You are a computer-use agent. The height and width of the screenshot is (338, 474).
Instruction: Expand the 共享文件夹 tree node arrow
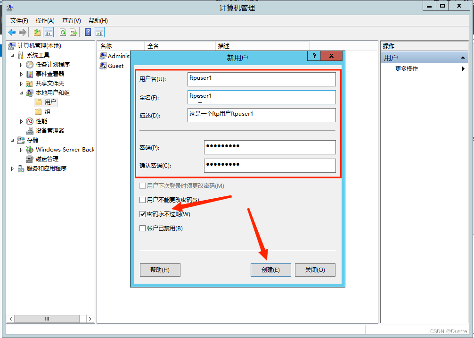point(21,84)
